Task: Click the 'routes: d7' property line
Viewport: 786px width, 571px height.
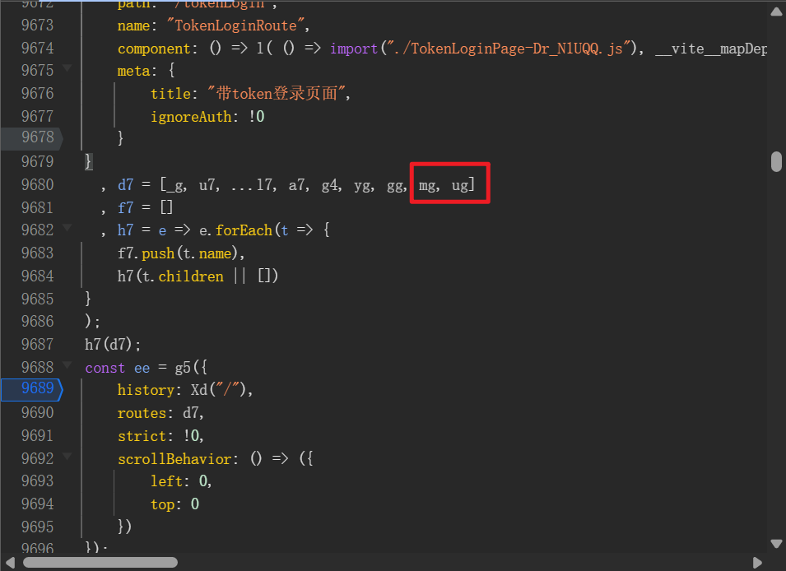Action: (x=160, y=412)
